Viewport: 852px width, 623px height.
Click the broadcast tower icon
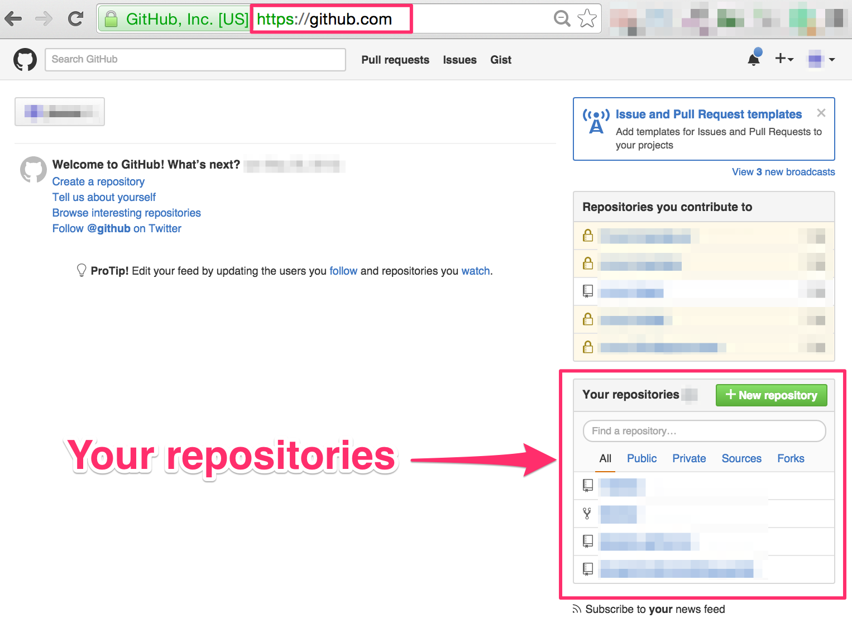click(x=596, y=121)
